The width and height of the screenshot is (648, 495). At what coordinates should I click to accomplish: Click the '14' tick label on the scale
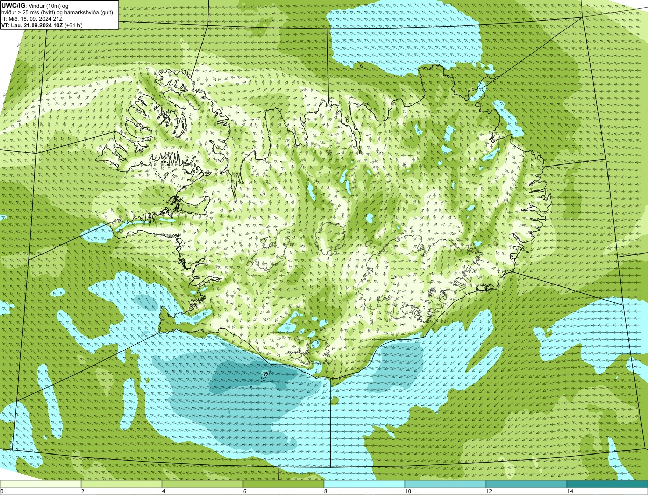tap(570, 491)
